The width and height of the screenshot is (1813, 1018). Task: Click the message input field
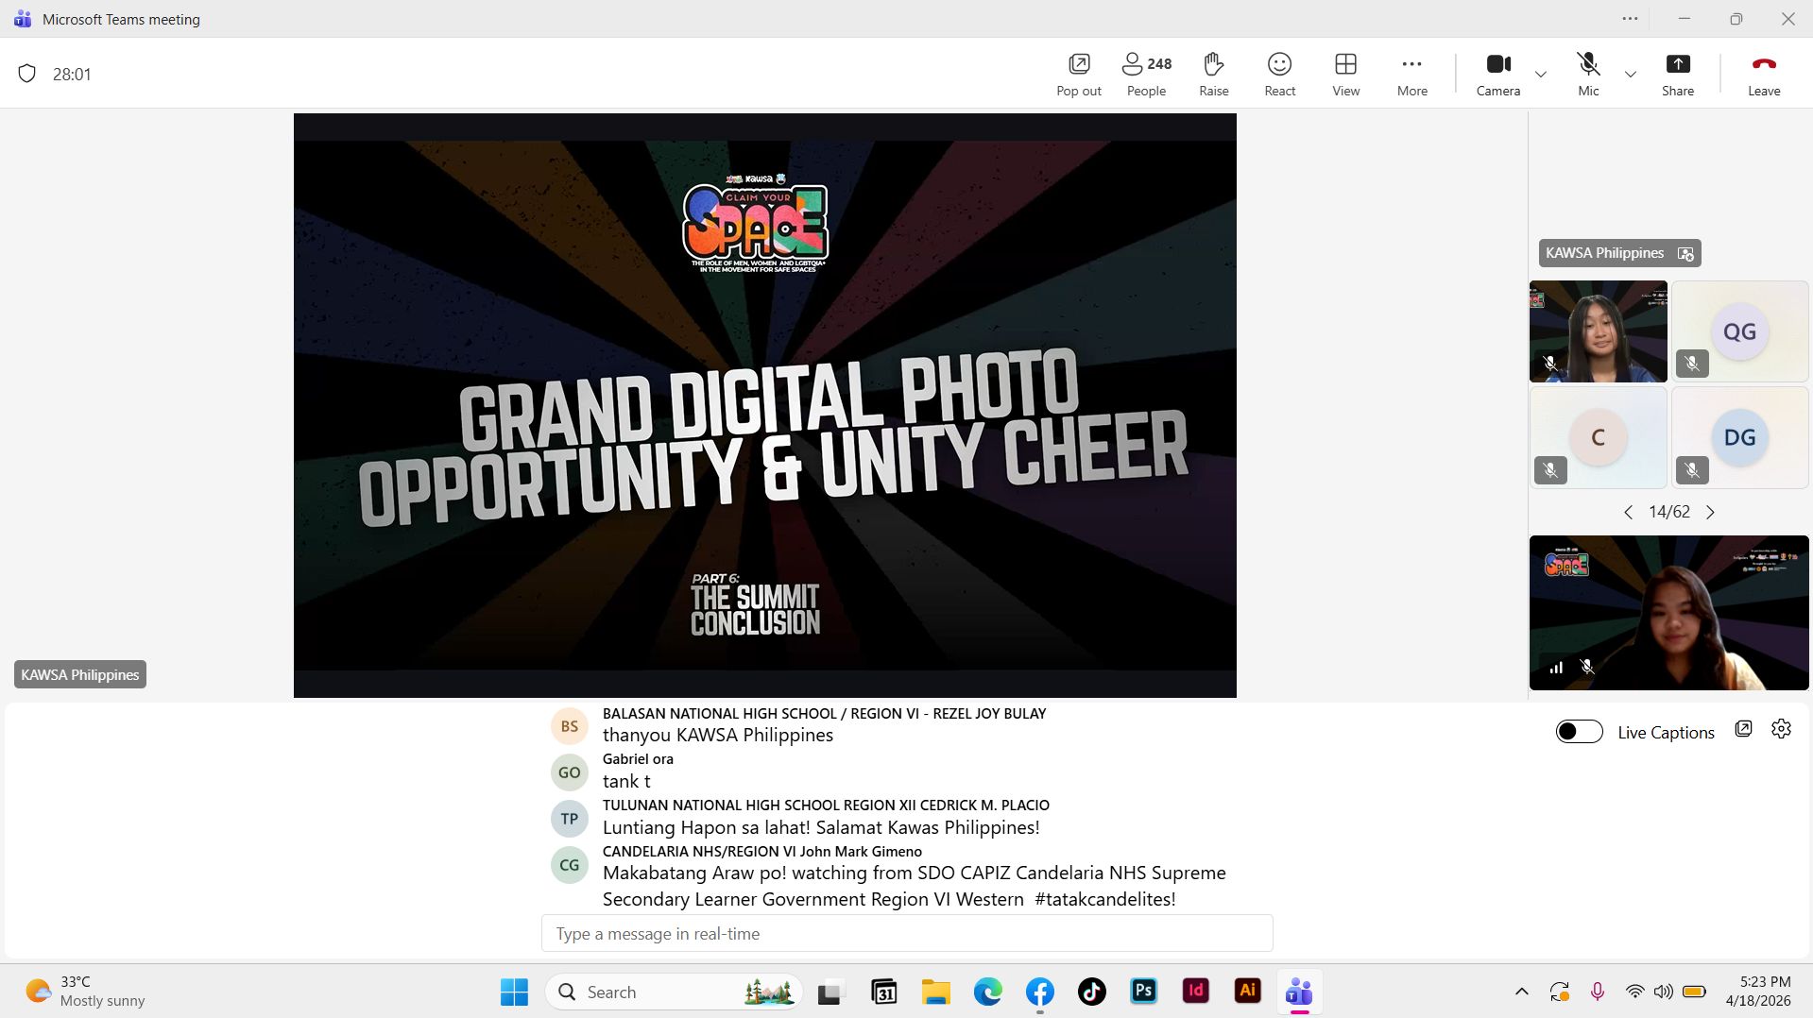907,933
